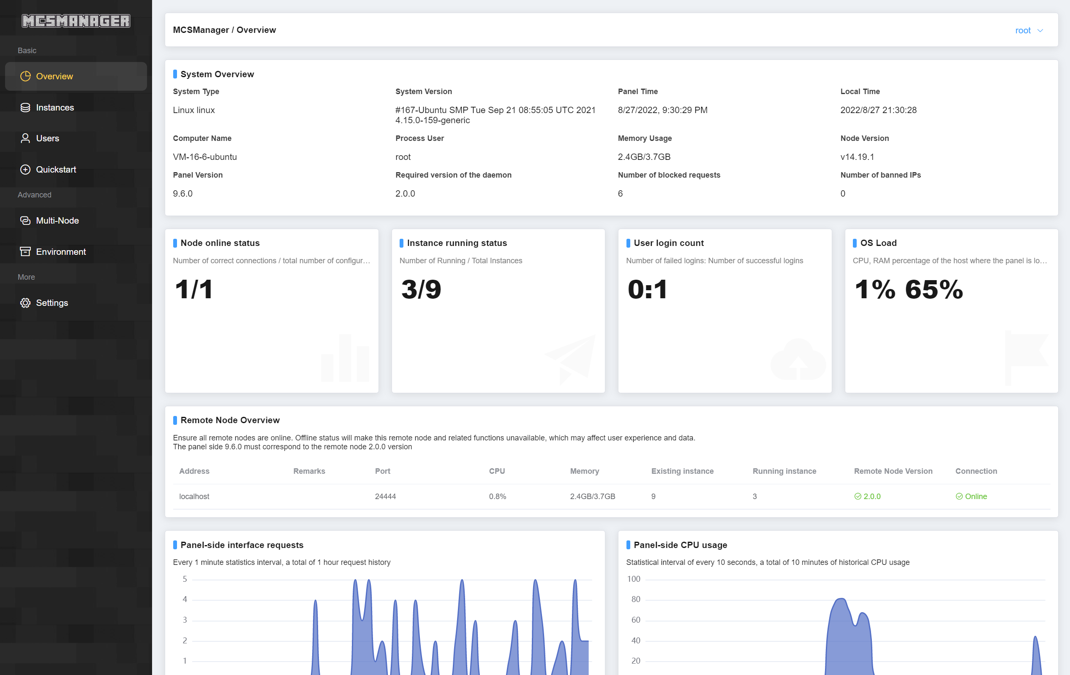Viewport: 1070px width, 675px height.
Task: Click the 3/9 running instances value
Action: (421, 289)
